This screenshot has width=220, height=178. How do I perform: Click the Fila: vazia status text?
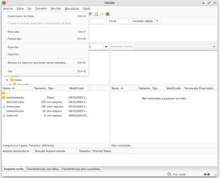point(179,174)
